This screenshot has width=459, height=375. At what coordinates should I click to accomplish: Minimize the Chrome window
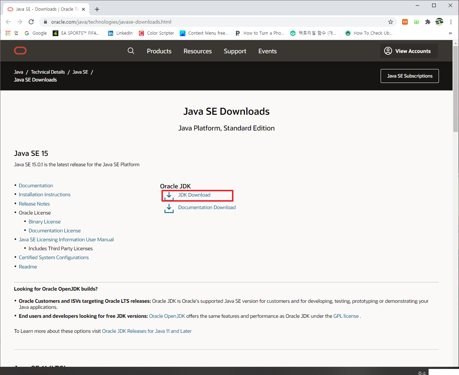coord(417,5)
